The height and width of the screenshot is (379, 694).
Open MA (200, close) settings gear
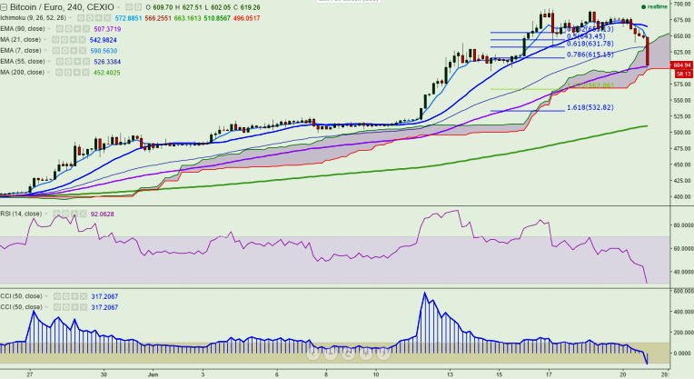tap(68, 72)
